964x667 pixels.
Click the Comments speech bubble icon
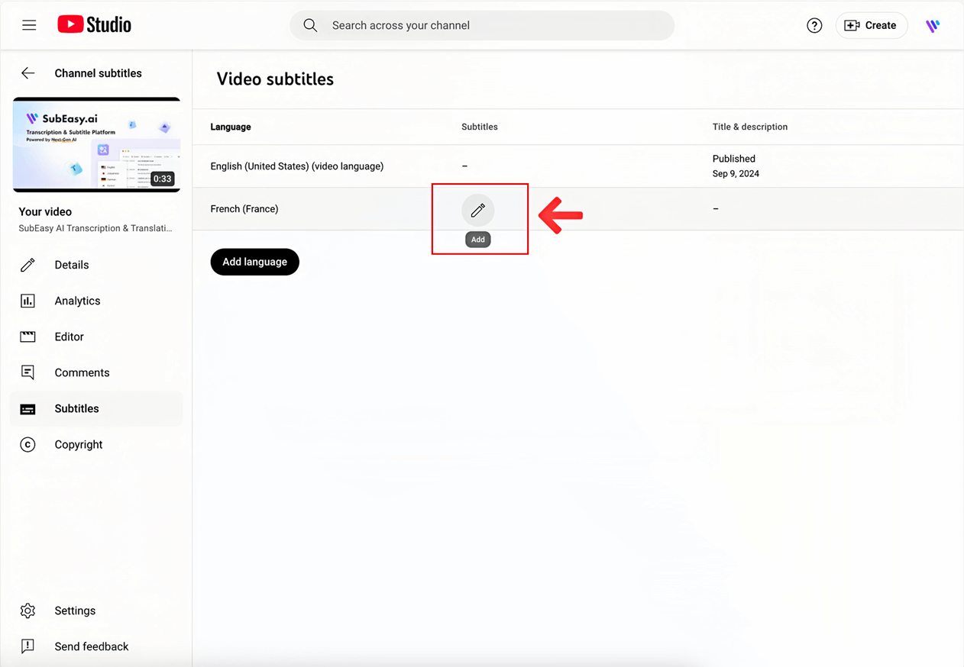tap(27, 372)
